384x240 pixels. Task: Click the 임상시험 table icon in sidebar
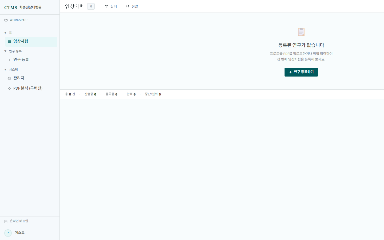[9, 42]
